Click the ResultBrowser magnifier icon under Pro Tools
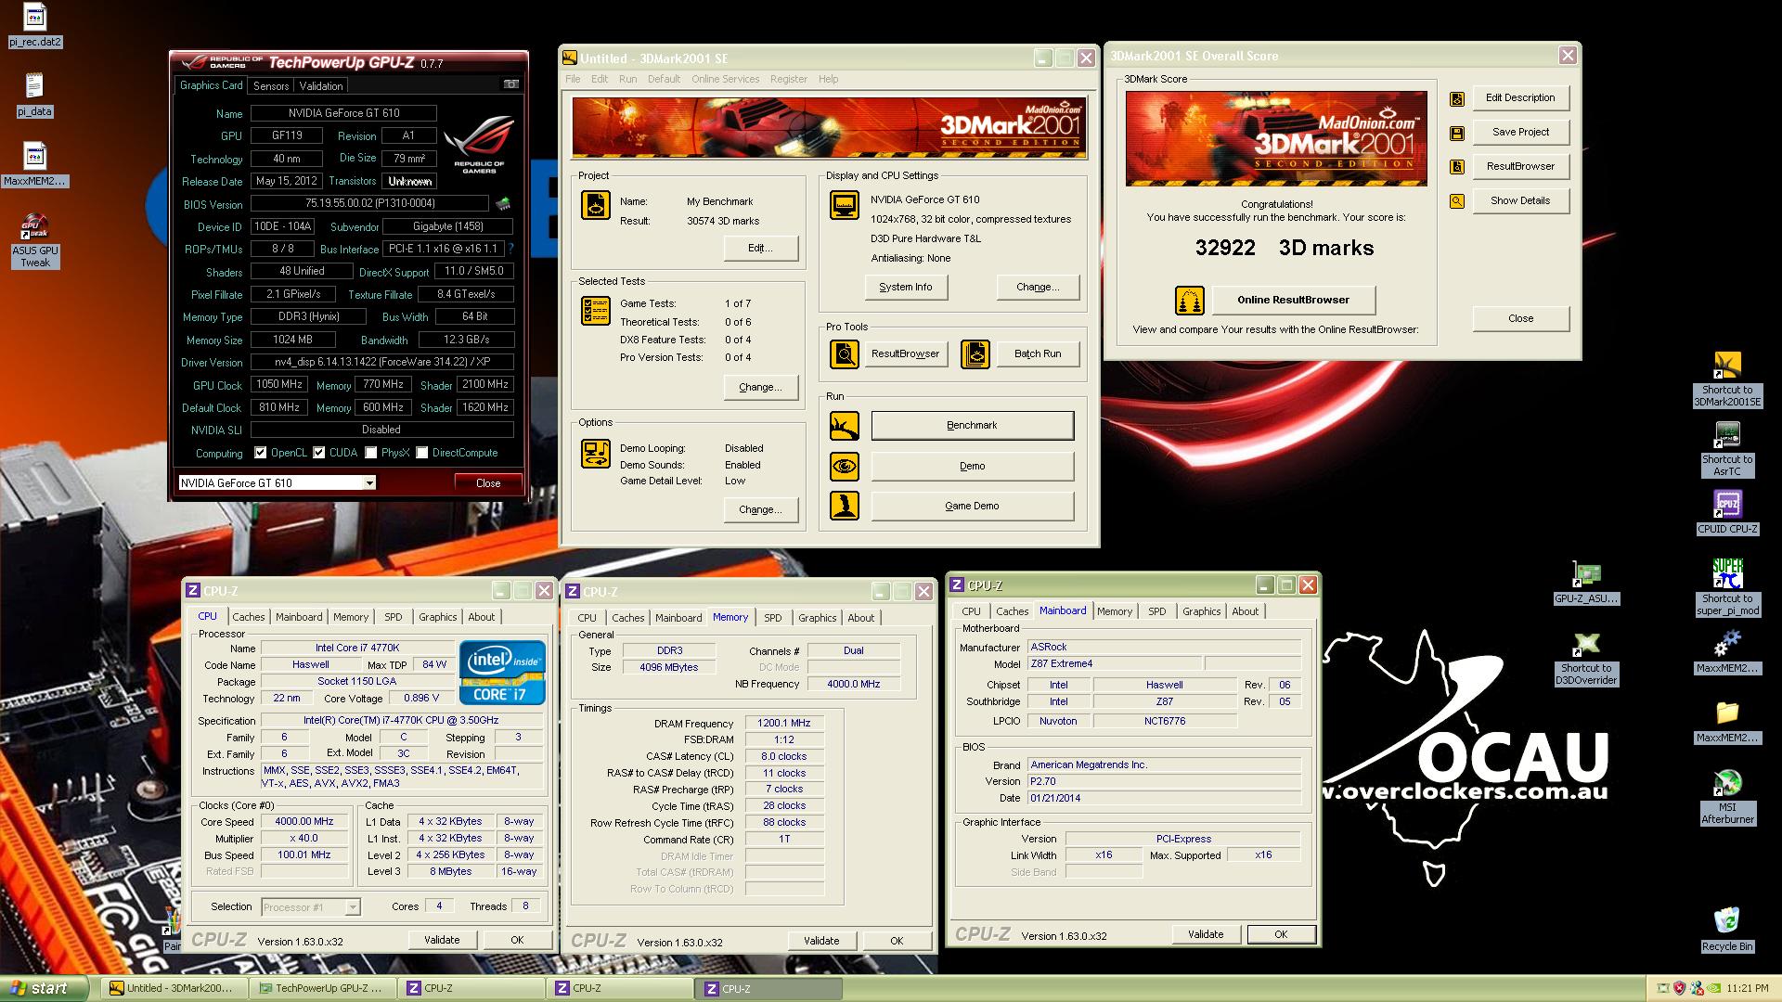This screenshot has width=1782, height=1002. (844, 353)
